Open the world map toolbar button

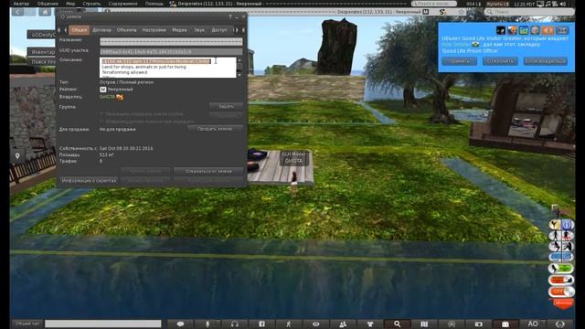pyautogui.click(x=424, y=324)
